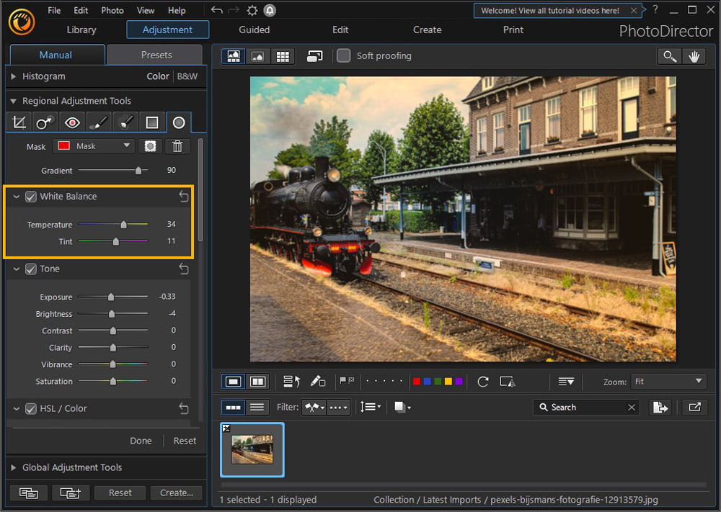721x512 pixels.
Task: Open the Spot Removal tool
Action: pyautogui.click(x=44, y=122)
